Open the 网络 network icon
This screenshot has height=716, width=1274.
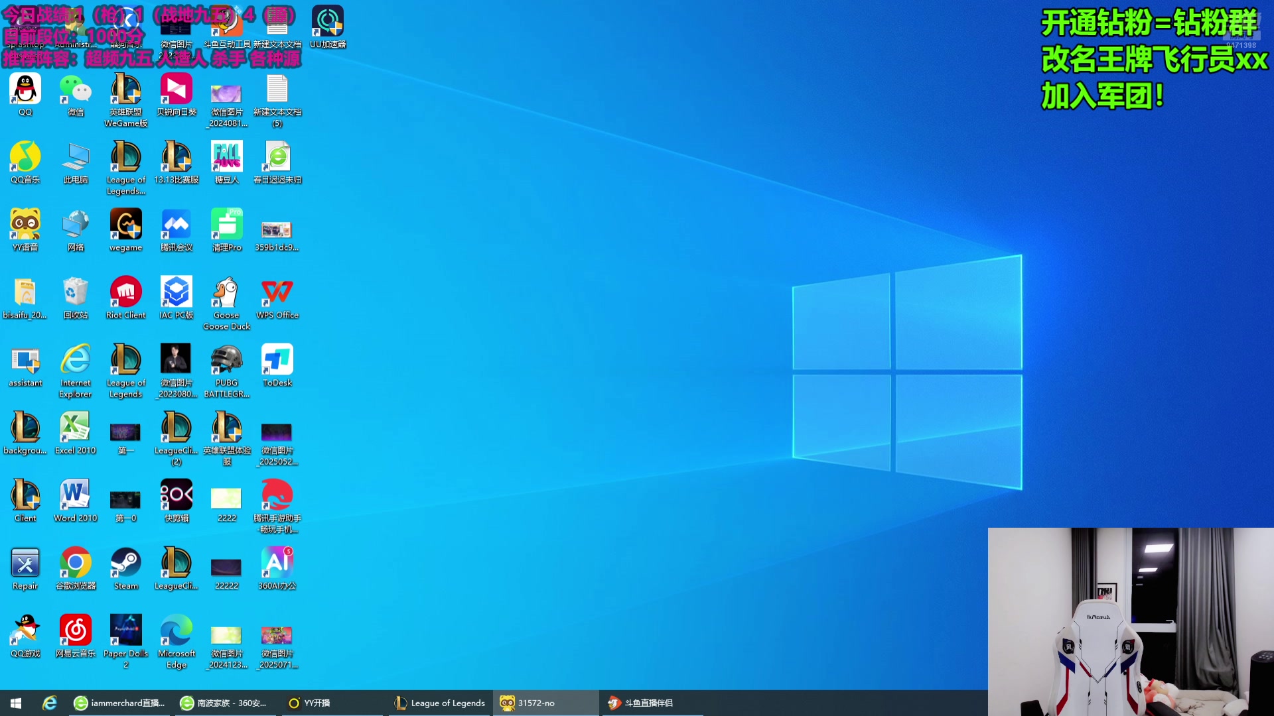(76, 230)
